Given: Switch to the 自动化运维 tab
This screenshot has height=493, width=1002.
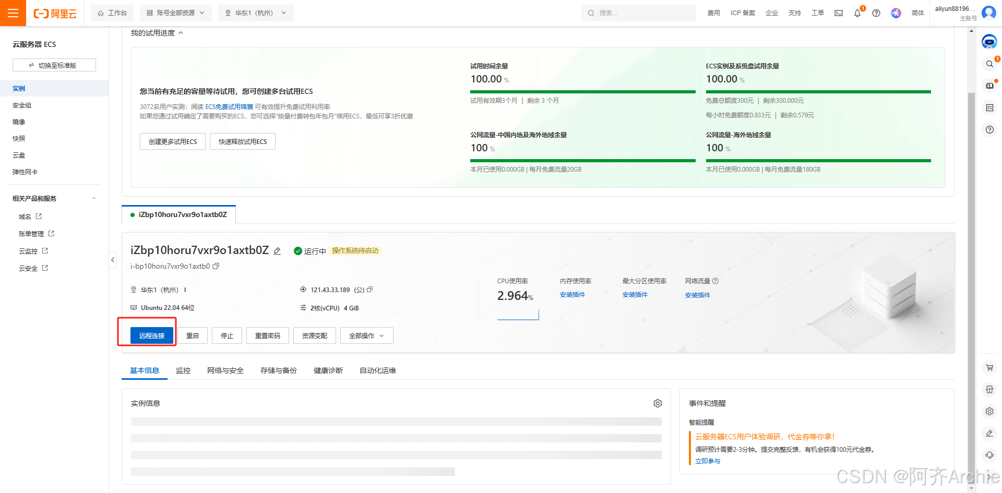Looking at the screenshot, I should (x=378, y=370).
